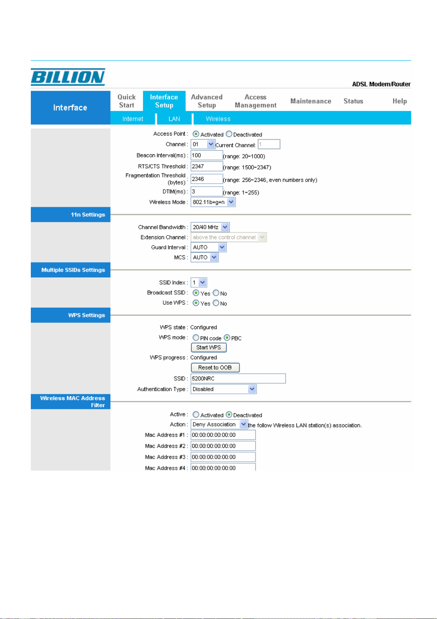437x619 pixels.
Task: Click the Mac Address #4 field
Action: (x=223, y=467)
